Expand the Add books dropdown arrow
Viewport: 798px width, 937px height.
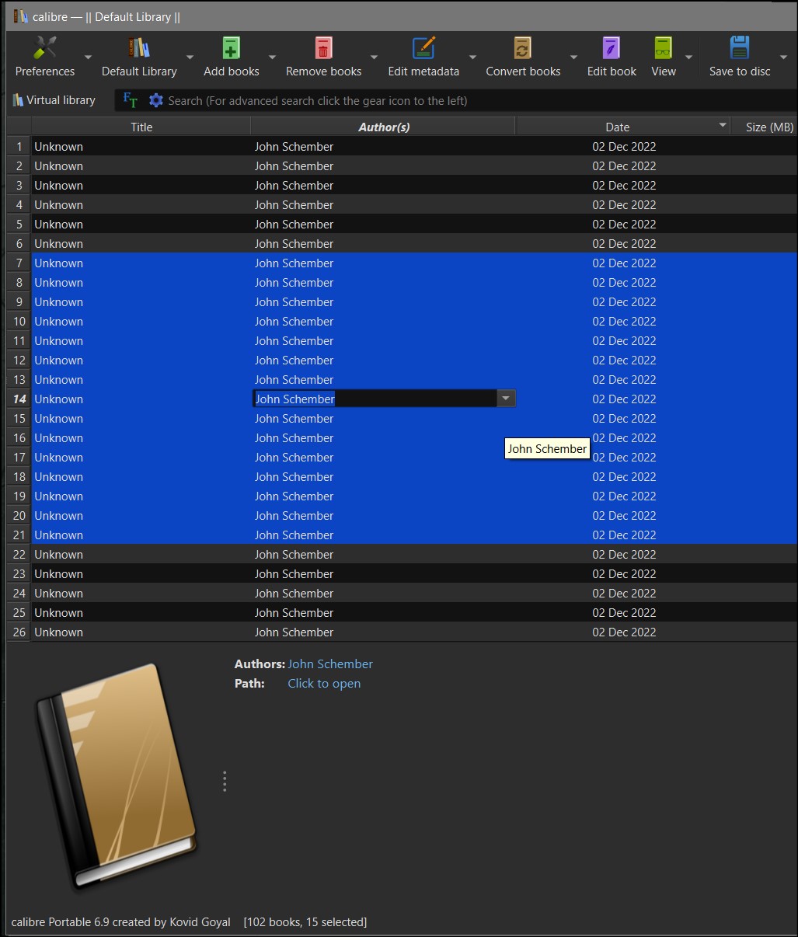tap(272, 57)
